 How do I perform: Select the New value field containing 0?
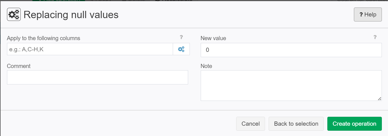tap(291, 50)
